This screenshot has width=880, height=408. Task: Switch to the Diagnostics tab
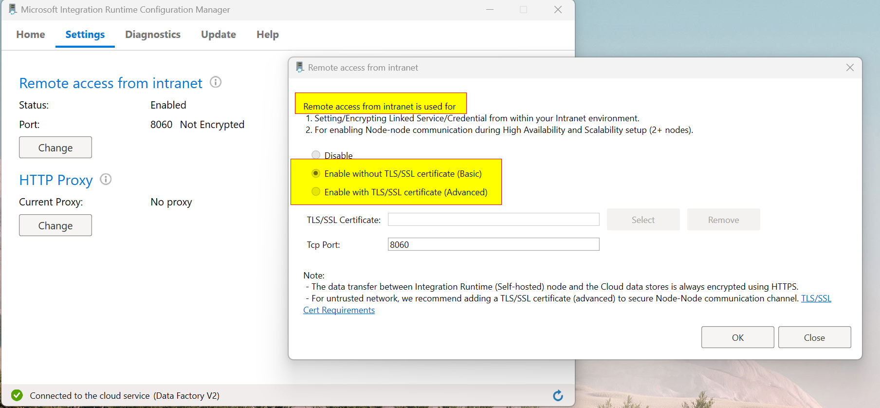153,35
